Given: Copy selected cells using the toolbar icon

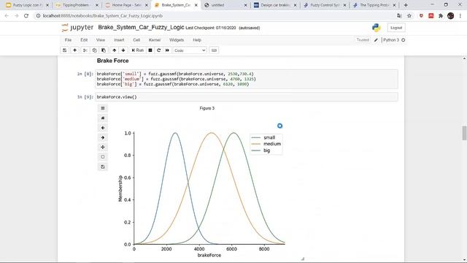Looking at the screenshot, I should [x=94, y=50].
